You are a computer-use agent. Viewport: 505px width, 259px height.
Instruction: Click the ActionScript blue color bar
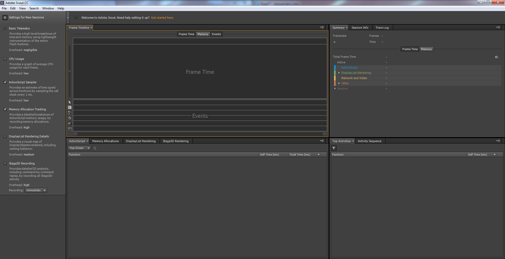pos(335,68)
